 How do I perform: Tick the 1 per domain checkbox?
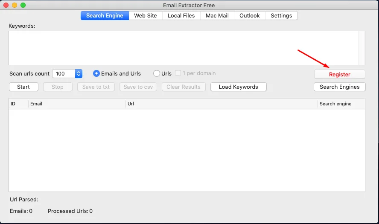[178, 73]
